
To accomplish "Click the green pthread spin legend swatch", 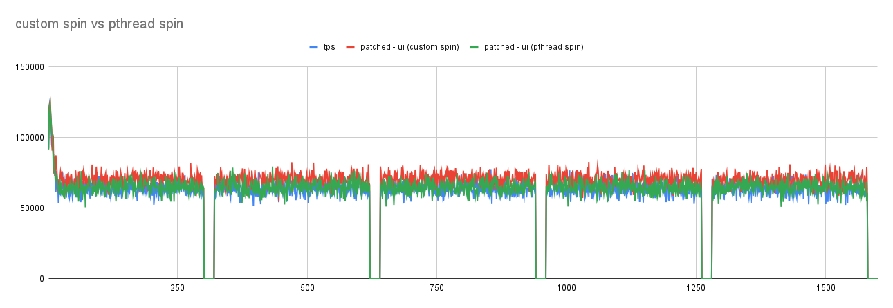I will click(475, 47).
